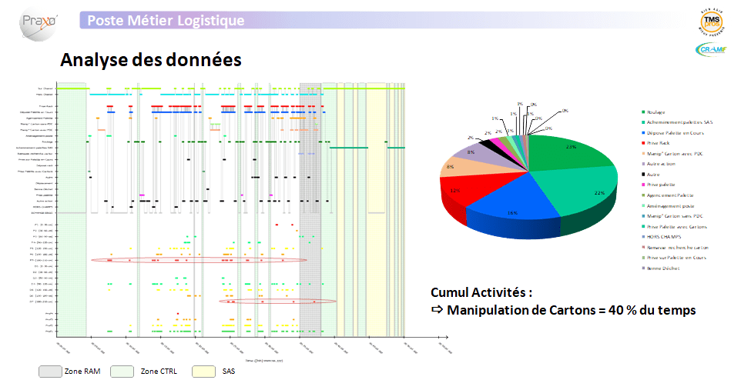Click the upper long red ellipse annotation
Screen dimensions: 741x380
coord(199,260)
